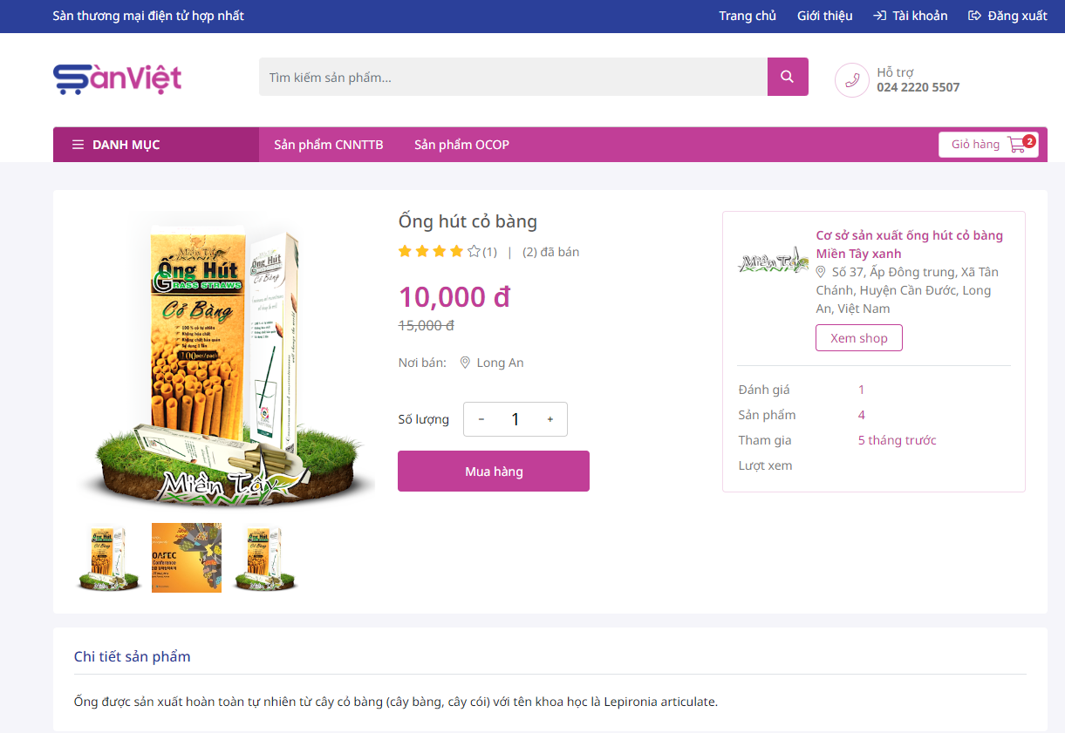Click the Lượt xem label
The image size is (1065, 733).
766,465
